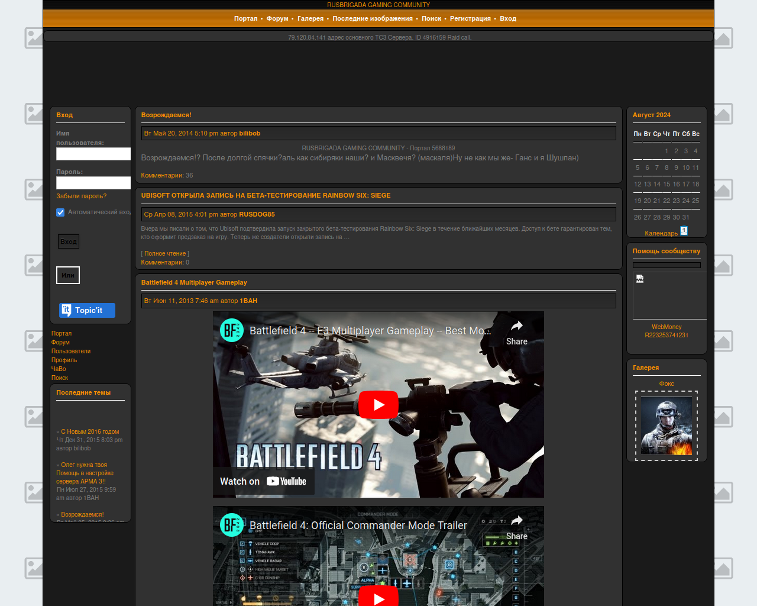Click the RUSBRIGADA GAMING COMMUNITY header title
This screenshot has width=757, height=606.
pos(378,5)
